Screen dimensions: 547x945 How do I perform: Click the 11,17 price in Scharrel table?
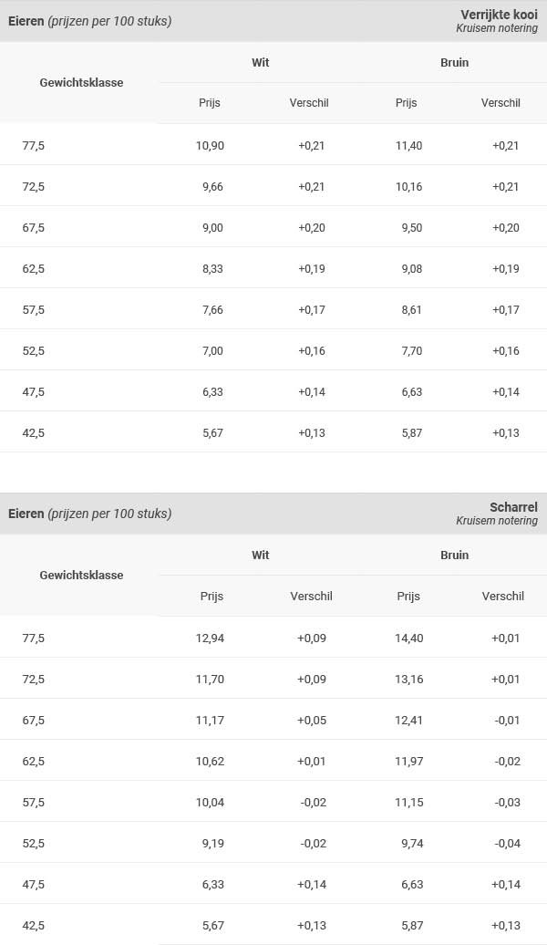(210, 720)
